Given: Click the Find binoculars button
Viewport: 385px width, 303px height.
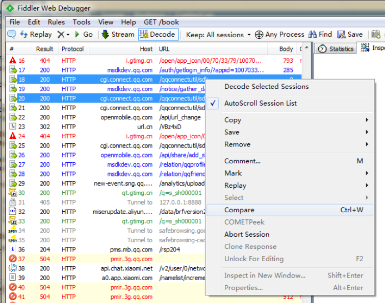Looking at the screenshot, I should (320, 34).
